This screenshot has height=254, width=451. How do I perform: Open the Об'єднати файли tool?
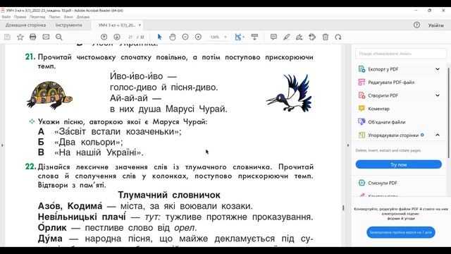coord(382,122)
